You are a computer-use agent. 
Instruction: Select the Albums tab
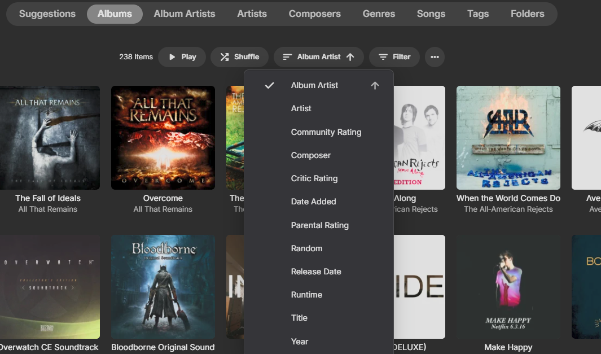click(x=115, y=14)
